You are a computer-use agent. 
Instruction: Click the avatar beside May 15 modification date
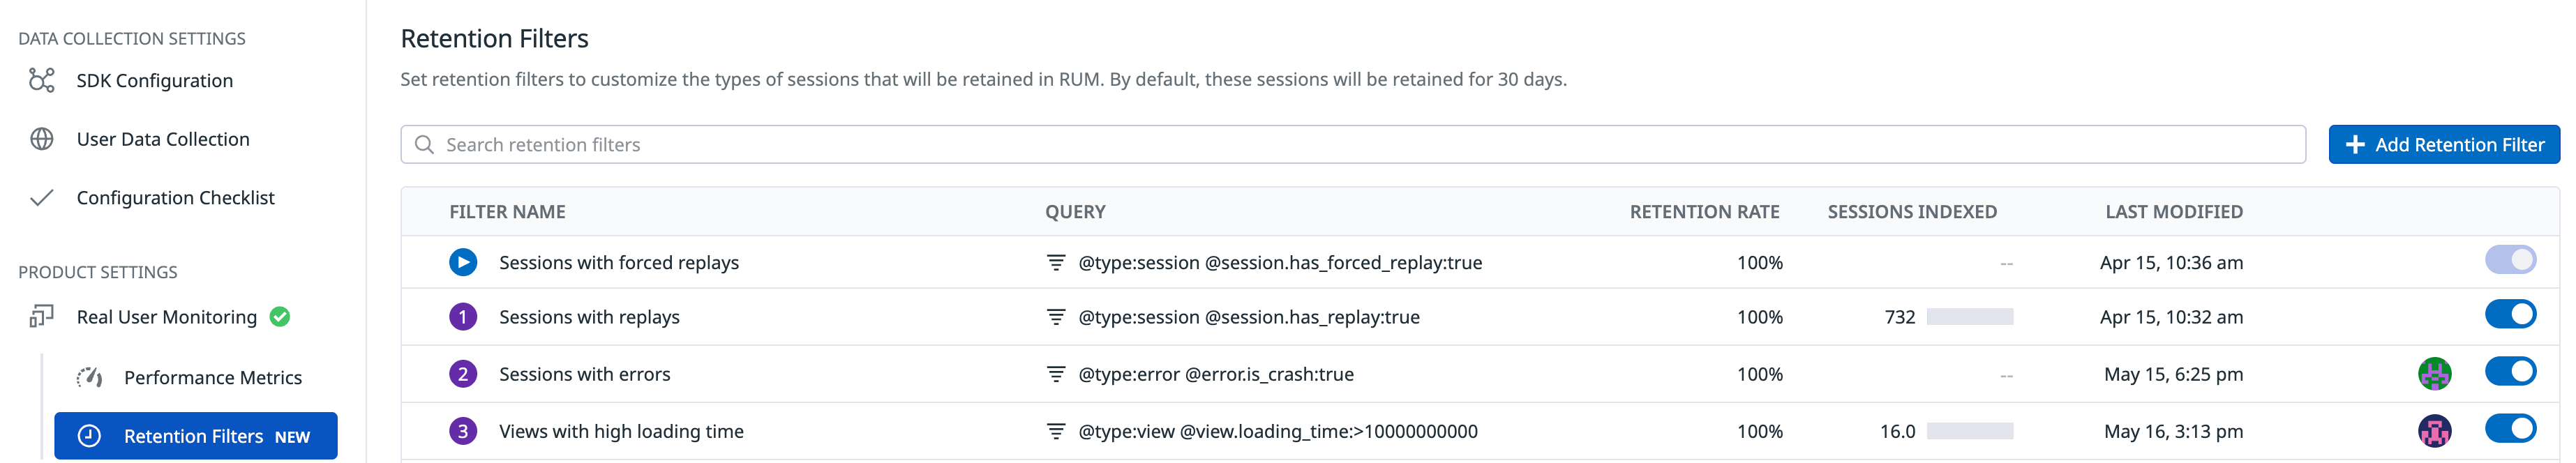click(2434, 373)
